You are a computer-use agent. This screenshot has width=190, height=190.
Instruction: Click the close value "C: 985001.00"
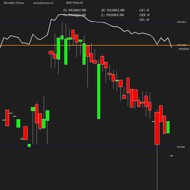click(74, 15)
